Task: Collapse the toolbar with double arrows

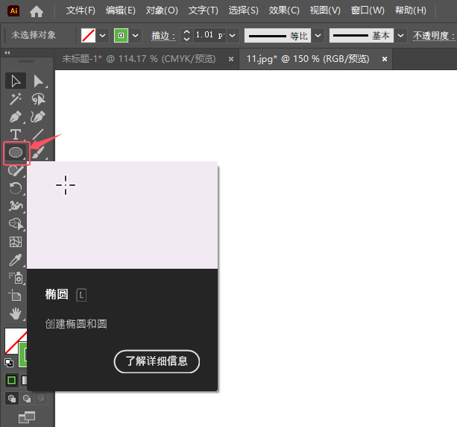Action: tap(7, 53)
